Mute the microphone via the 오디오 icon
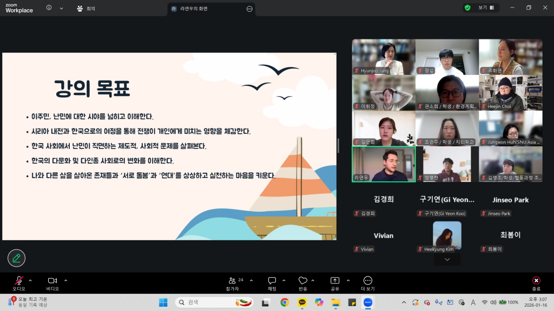The image size is (554, 311). click(19, 281)
